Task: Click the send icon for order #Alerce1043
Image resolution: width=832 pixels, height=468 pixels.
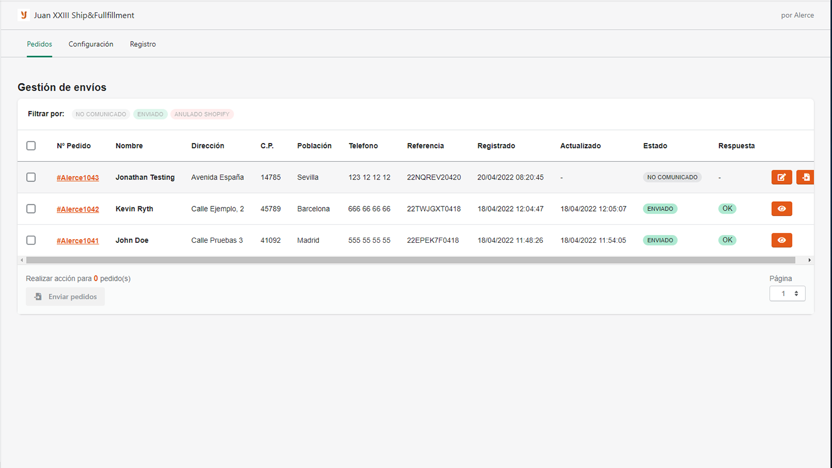Action: (x=805, y=177)
